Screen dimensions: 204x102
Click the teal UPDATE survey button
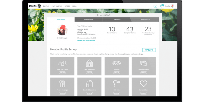click(149, 50)
